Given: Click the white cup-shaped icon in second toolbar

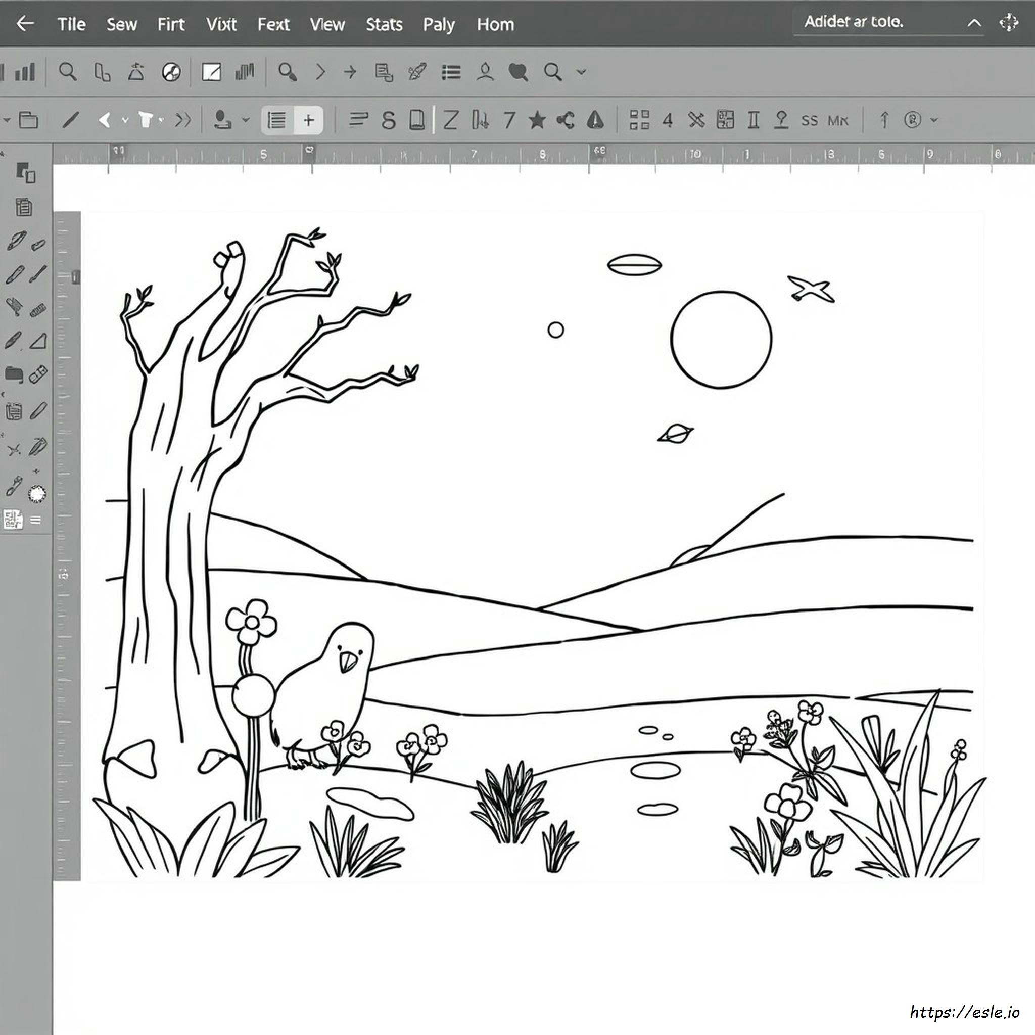Looking at the screenshot, I should [146, 120].
